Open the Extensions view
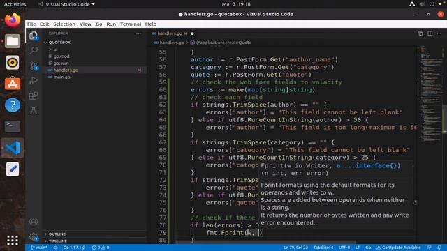Screen dimensions: 447x251 [34, 96]
